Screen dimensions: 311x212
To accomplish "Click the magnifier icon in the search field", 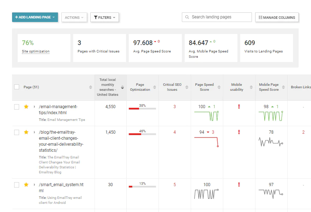I will tap(187, 17).
